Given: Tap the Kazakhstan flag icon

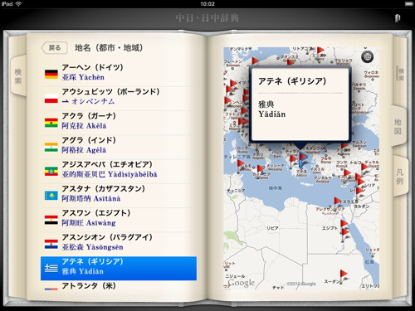Looking at the screenshot, I should (x=51, y=196).
